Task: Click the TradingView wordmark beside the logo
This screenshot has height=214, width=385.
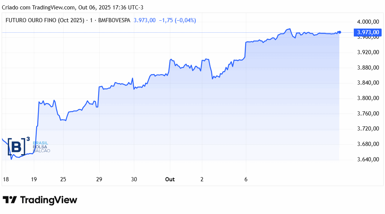Action: point(49,200)
